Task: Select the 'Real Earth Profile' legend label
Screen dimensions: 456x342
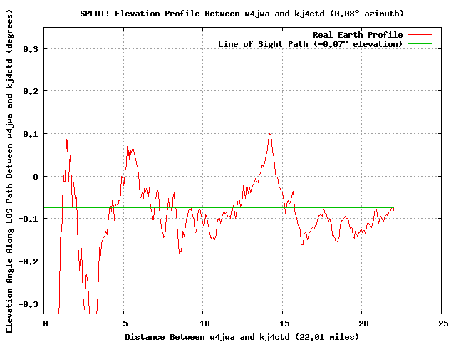Action: pyautogui.click(x=358, y=35)
